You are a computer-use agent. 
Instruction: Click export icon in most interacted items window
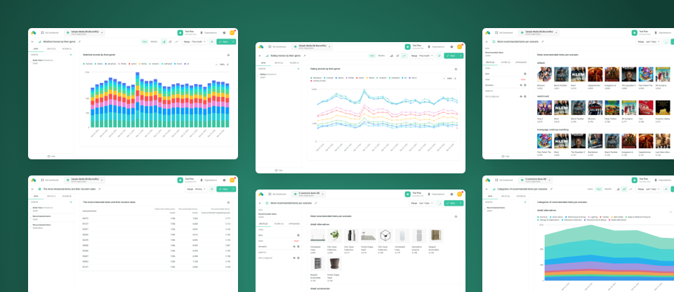[227, 202]
